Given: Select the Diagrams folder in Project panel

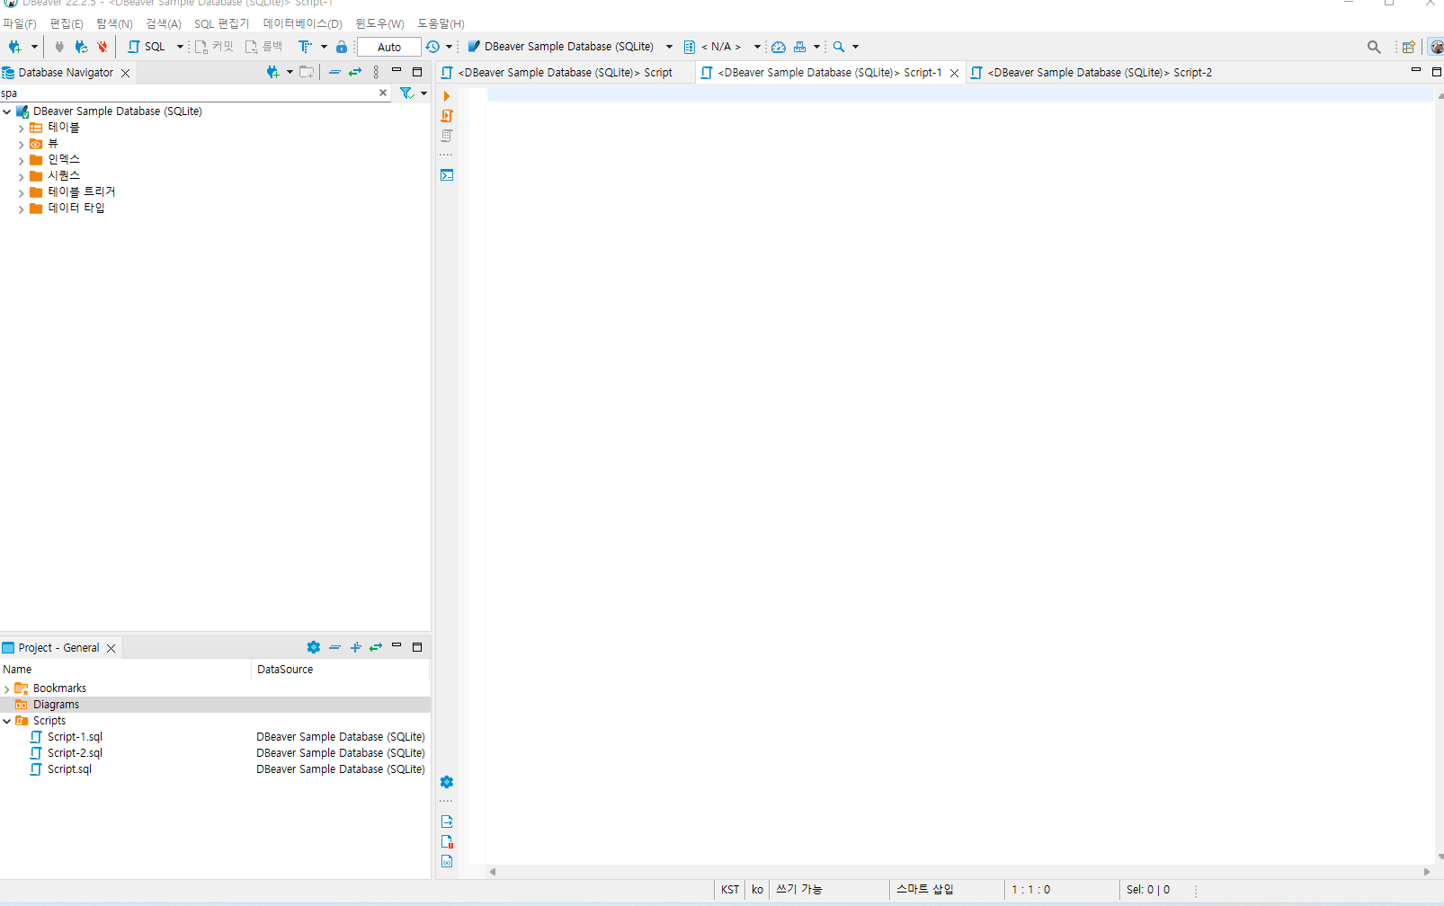Looking at the screenshot, I should point(56,705).
